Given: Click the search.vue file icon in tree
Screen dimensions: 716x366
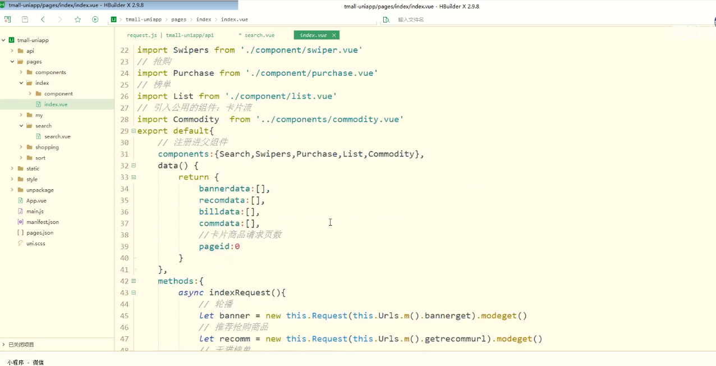Looking at the screenshot, I should (x=38, y=136).
